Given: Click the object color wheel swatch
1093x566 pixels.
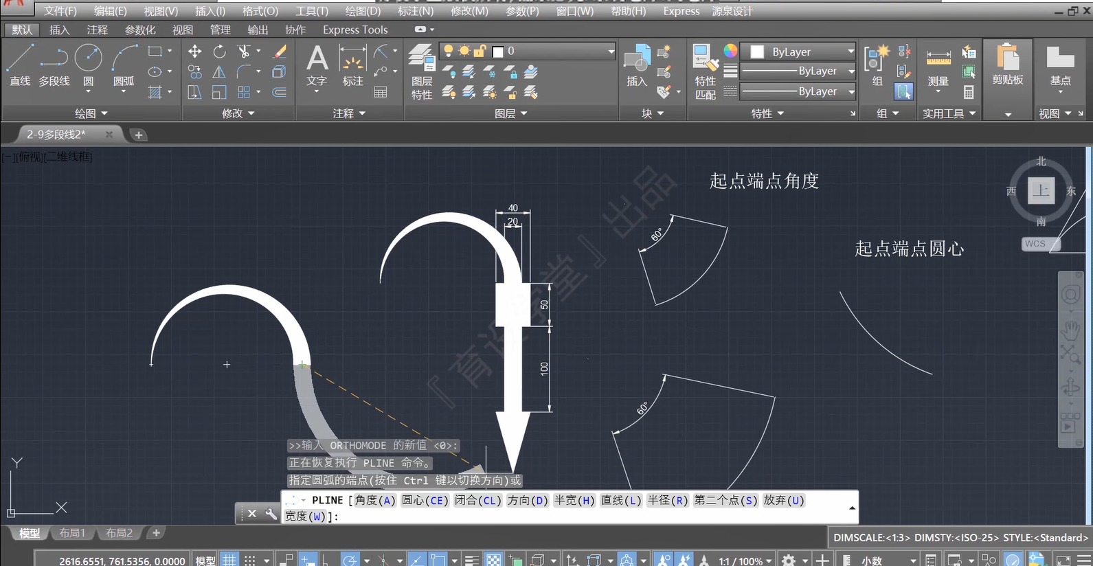Looking at the screenshot, I should tap(730, 51).
